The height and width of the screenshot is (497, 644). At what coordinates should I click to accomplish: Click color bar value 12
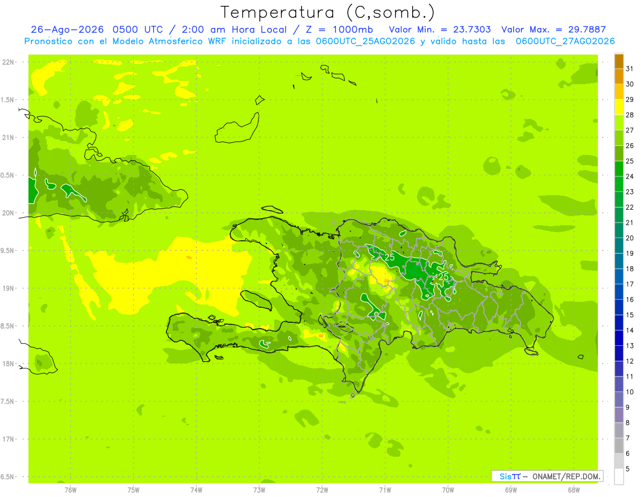point(630,361)
